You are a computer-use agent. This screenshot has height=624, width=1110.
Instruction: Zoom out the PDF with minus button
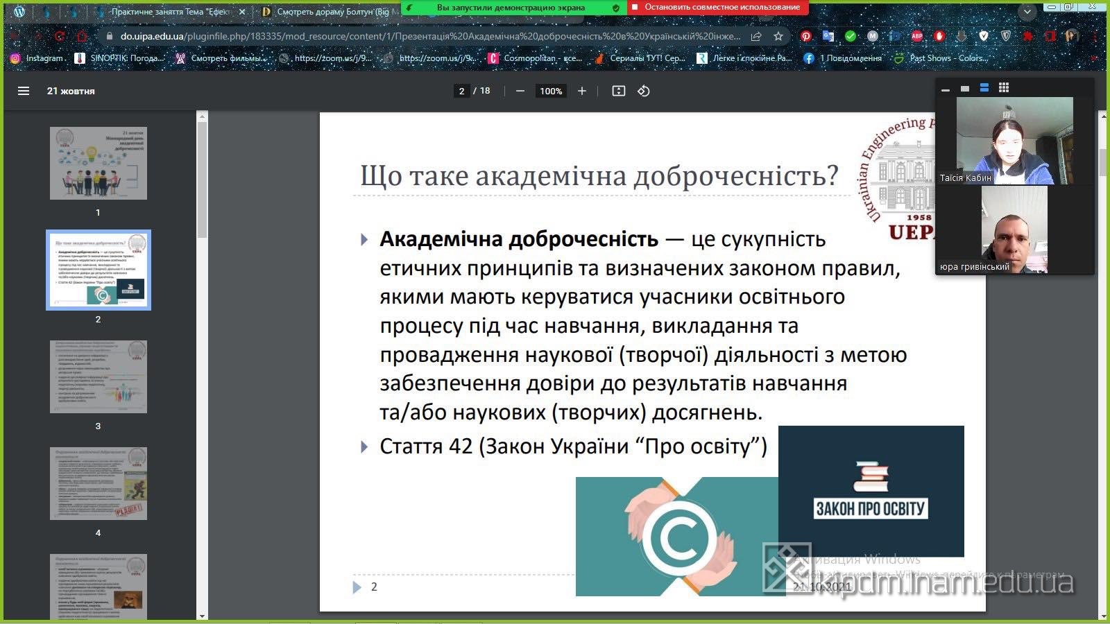pyautogui.click(x=520, y=91)
